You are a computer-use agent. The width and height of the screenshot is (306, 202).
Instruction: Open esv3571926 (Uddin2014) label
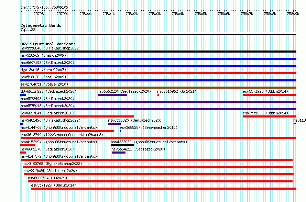pyautogui.click(x=265, y=113)
